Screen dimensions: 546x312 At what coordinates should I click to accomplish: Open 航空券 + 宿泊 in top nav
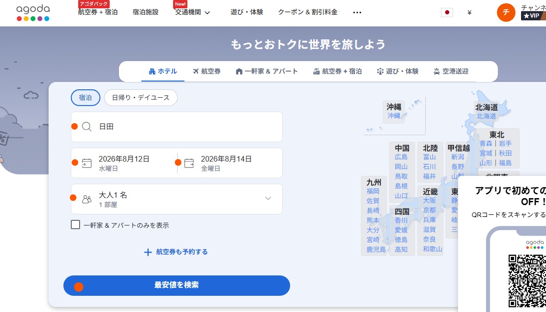pos(98,12)
